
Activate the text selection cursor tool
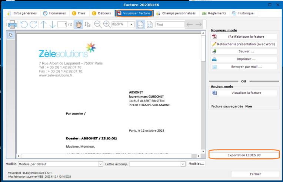pos(87,24)
